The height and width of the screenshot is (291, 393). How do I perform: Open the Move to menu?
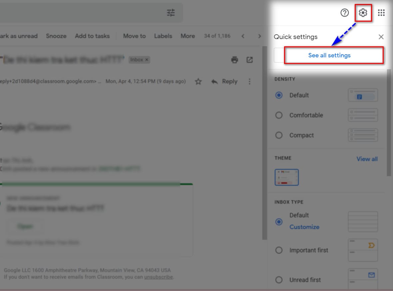coord(134,36)
